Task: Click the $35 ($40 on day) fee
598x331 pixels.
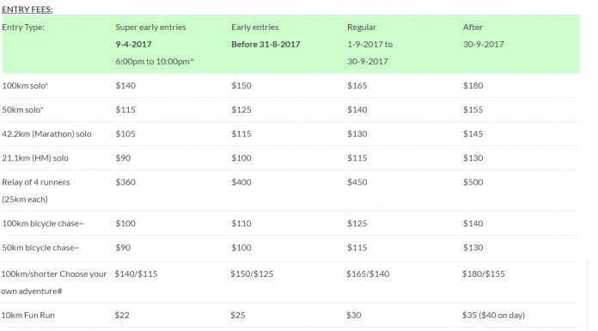Action: click(x=493, y=316)
